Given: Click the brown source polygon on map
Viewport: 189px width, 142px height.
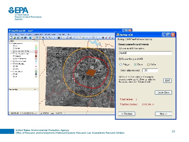Looking at the screenshot, I should 91,73.
